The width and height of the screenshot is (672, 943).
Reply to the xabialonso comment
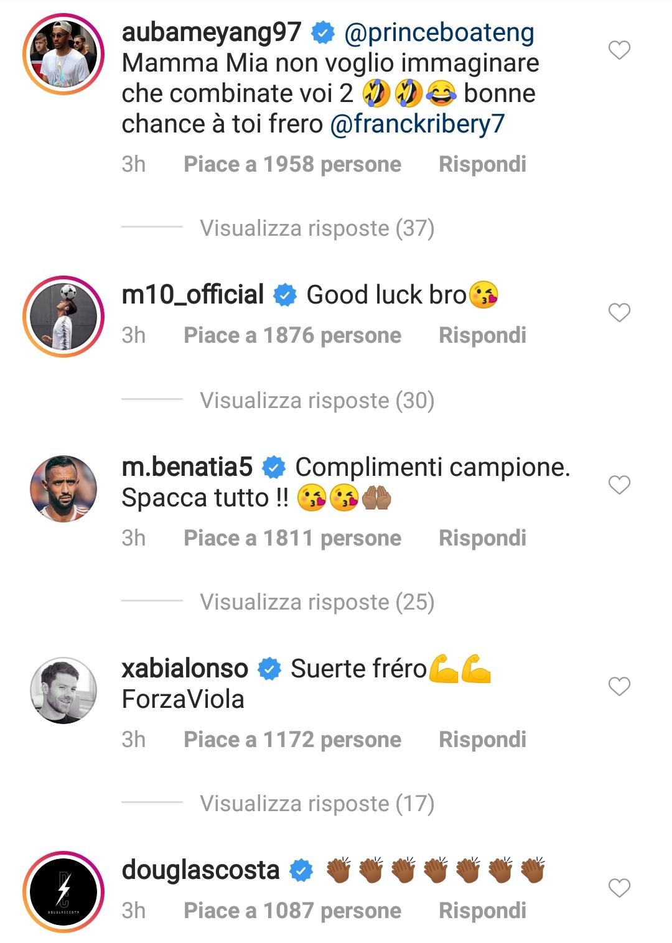(x=482, y=740)
